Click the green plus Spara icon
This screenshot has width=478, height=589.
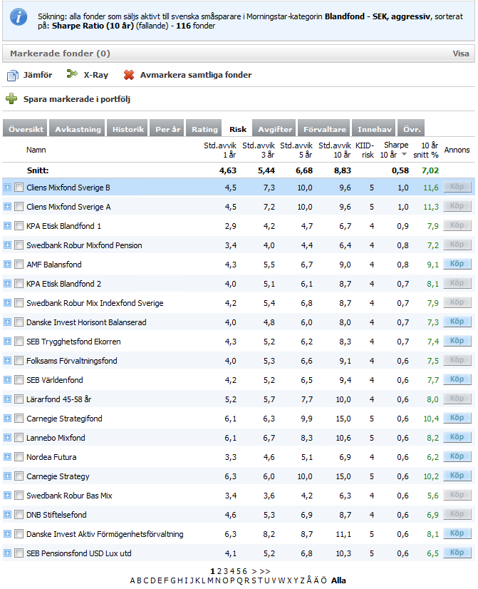coord(11,99)
